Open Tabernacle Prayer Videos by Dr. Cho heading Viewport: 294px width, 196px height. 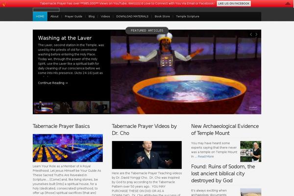pyautogui.click(x=145, y=129)
